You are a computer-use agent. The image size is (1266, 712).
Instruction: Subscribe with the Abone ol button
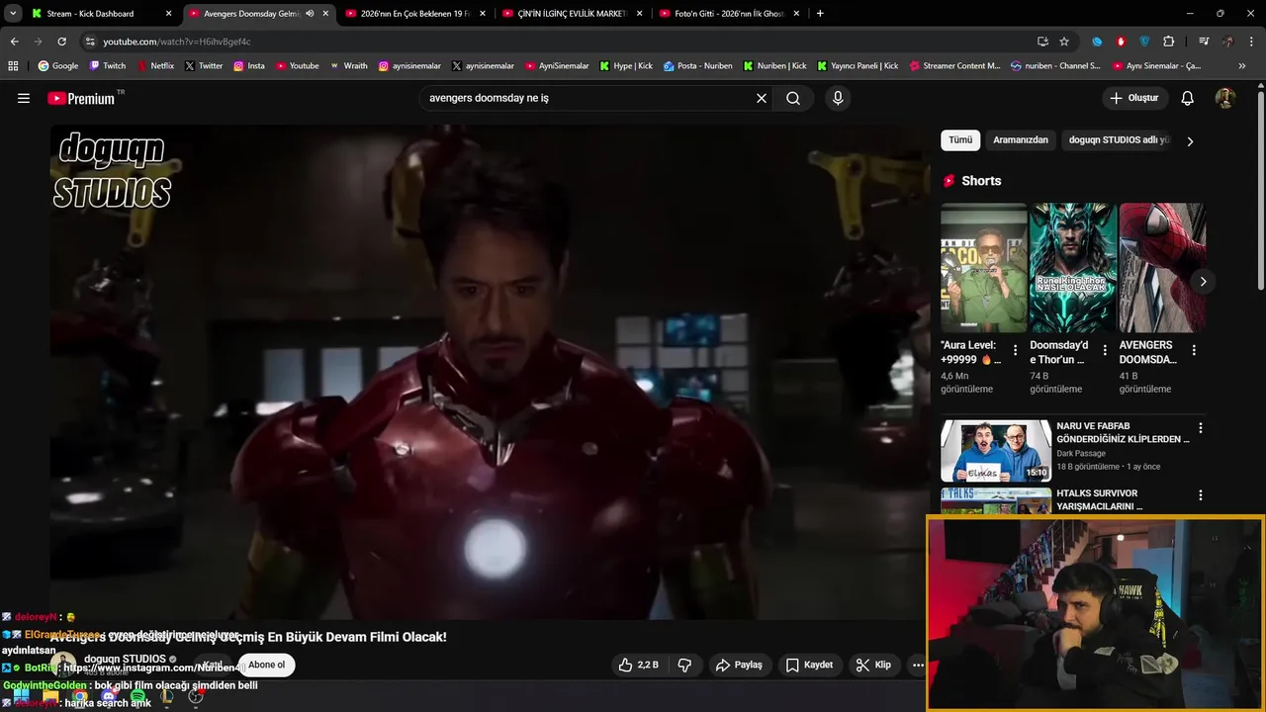(266, 665)
